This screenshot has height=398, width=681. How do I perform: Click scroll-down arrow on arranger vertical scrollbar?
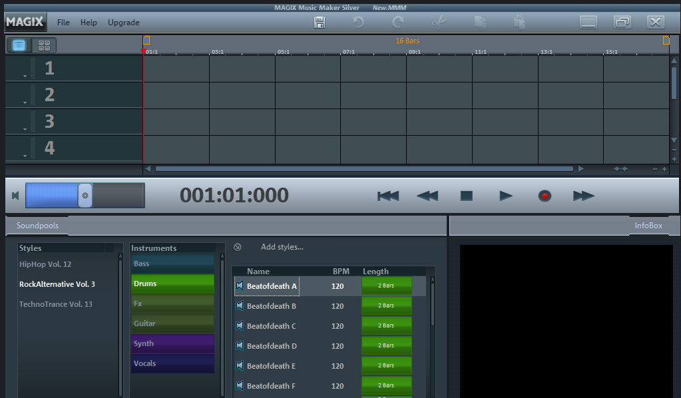click(x=674, y=140)
